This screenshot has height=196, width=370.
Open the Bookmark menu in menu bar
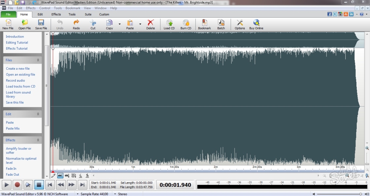click(73, 8)
